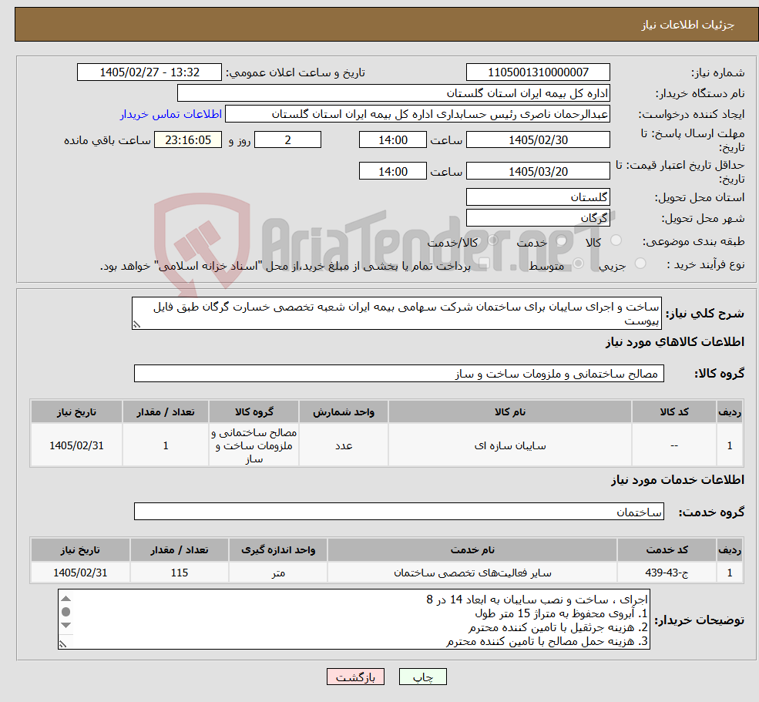The width and height of the screenshot is (759, 702).
Task: Click the announcement date field 1405/02/27 - 13:32
Action: tap(149, 72)
